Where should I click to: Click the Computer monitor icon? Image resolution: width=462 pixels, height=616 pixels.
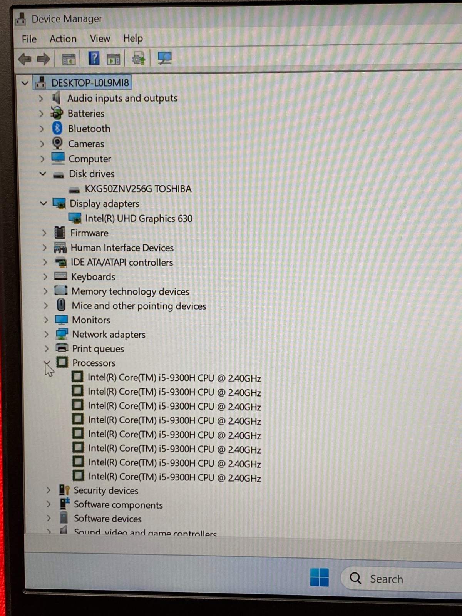coord(58,158)
